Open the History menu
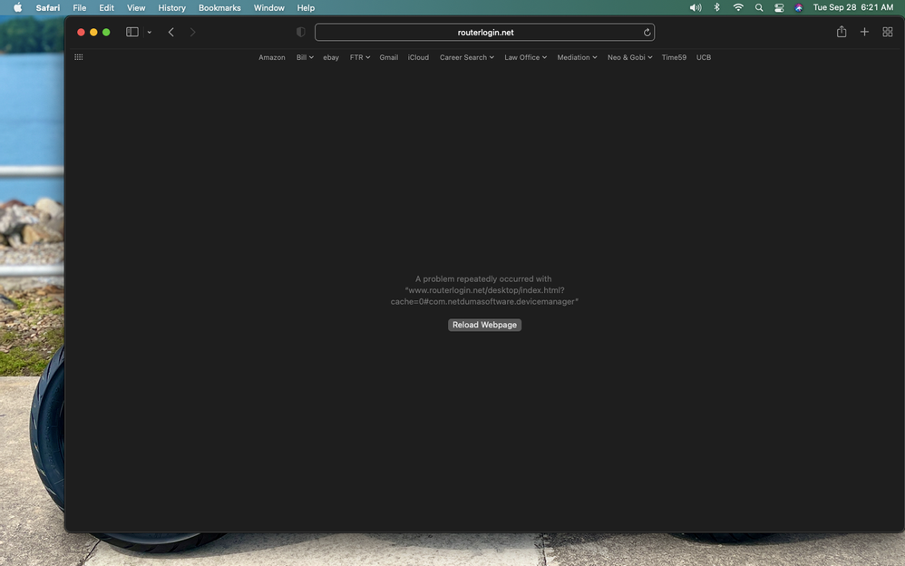 click(x=172, y=7)
